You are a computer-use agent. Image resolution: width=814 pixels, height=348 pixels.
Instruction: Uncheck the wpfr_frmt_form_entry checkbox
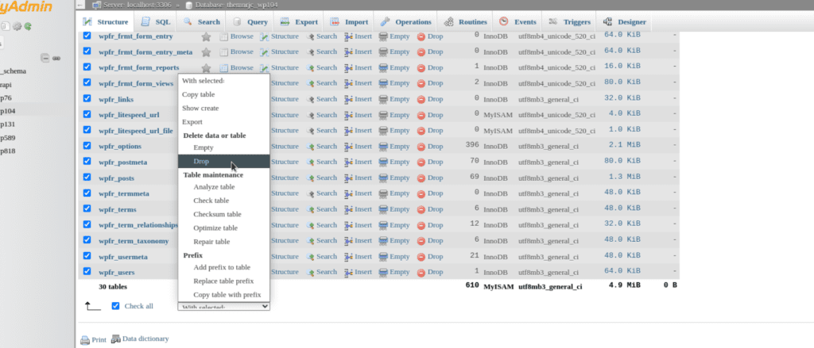87,36
